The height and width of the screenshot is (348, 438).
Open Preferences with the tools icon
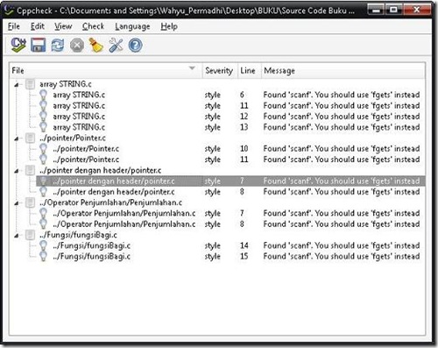click(x=116, y=46)
